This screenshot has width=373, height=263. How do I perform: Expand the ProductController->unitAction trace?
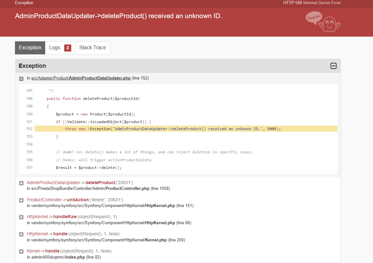pos(21,200)
